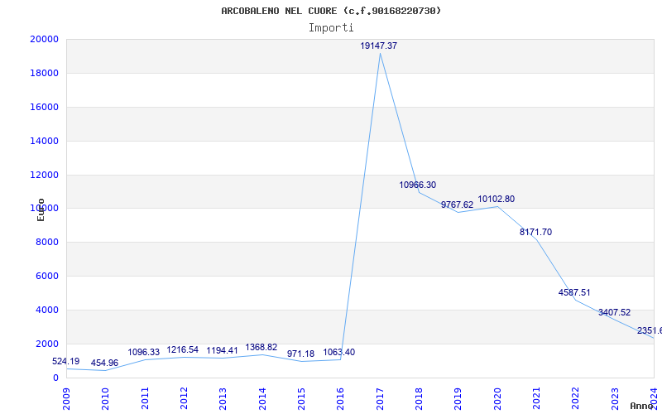Click the 1194.41 data label
The width and height of the screenshot is (662, 414).
tap(222, 350)
